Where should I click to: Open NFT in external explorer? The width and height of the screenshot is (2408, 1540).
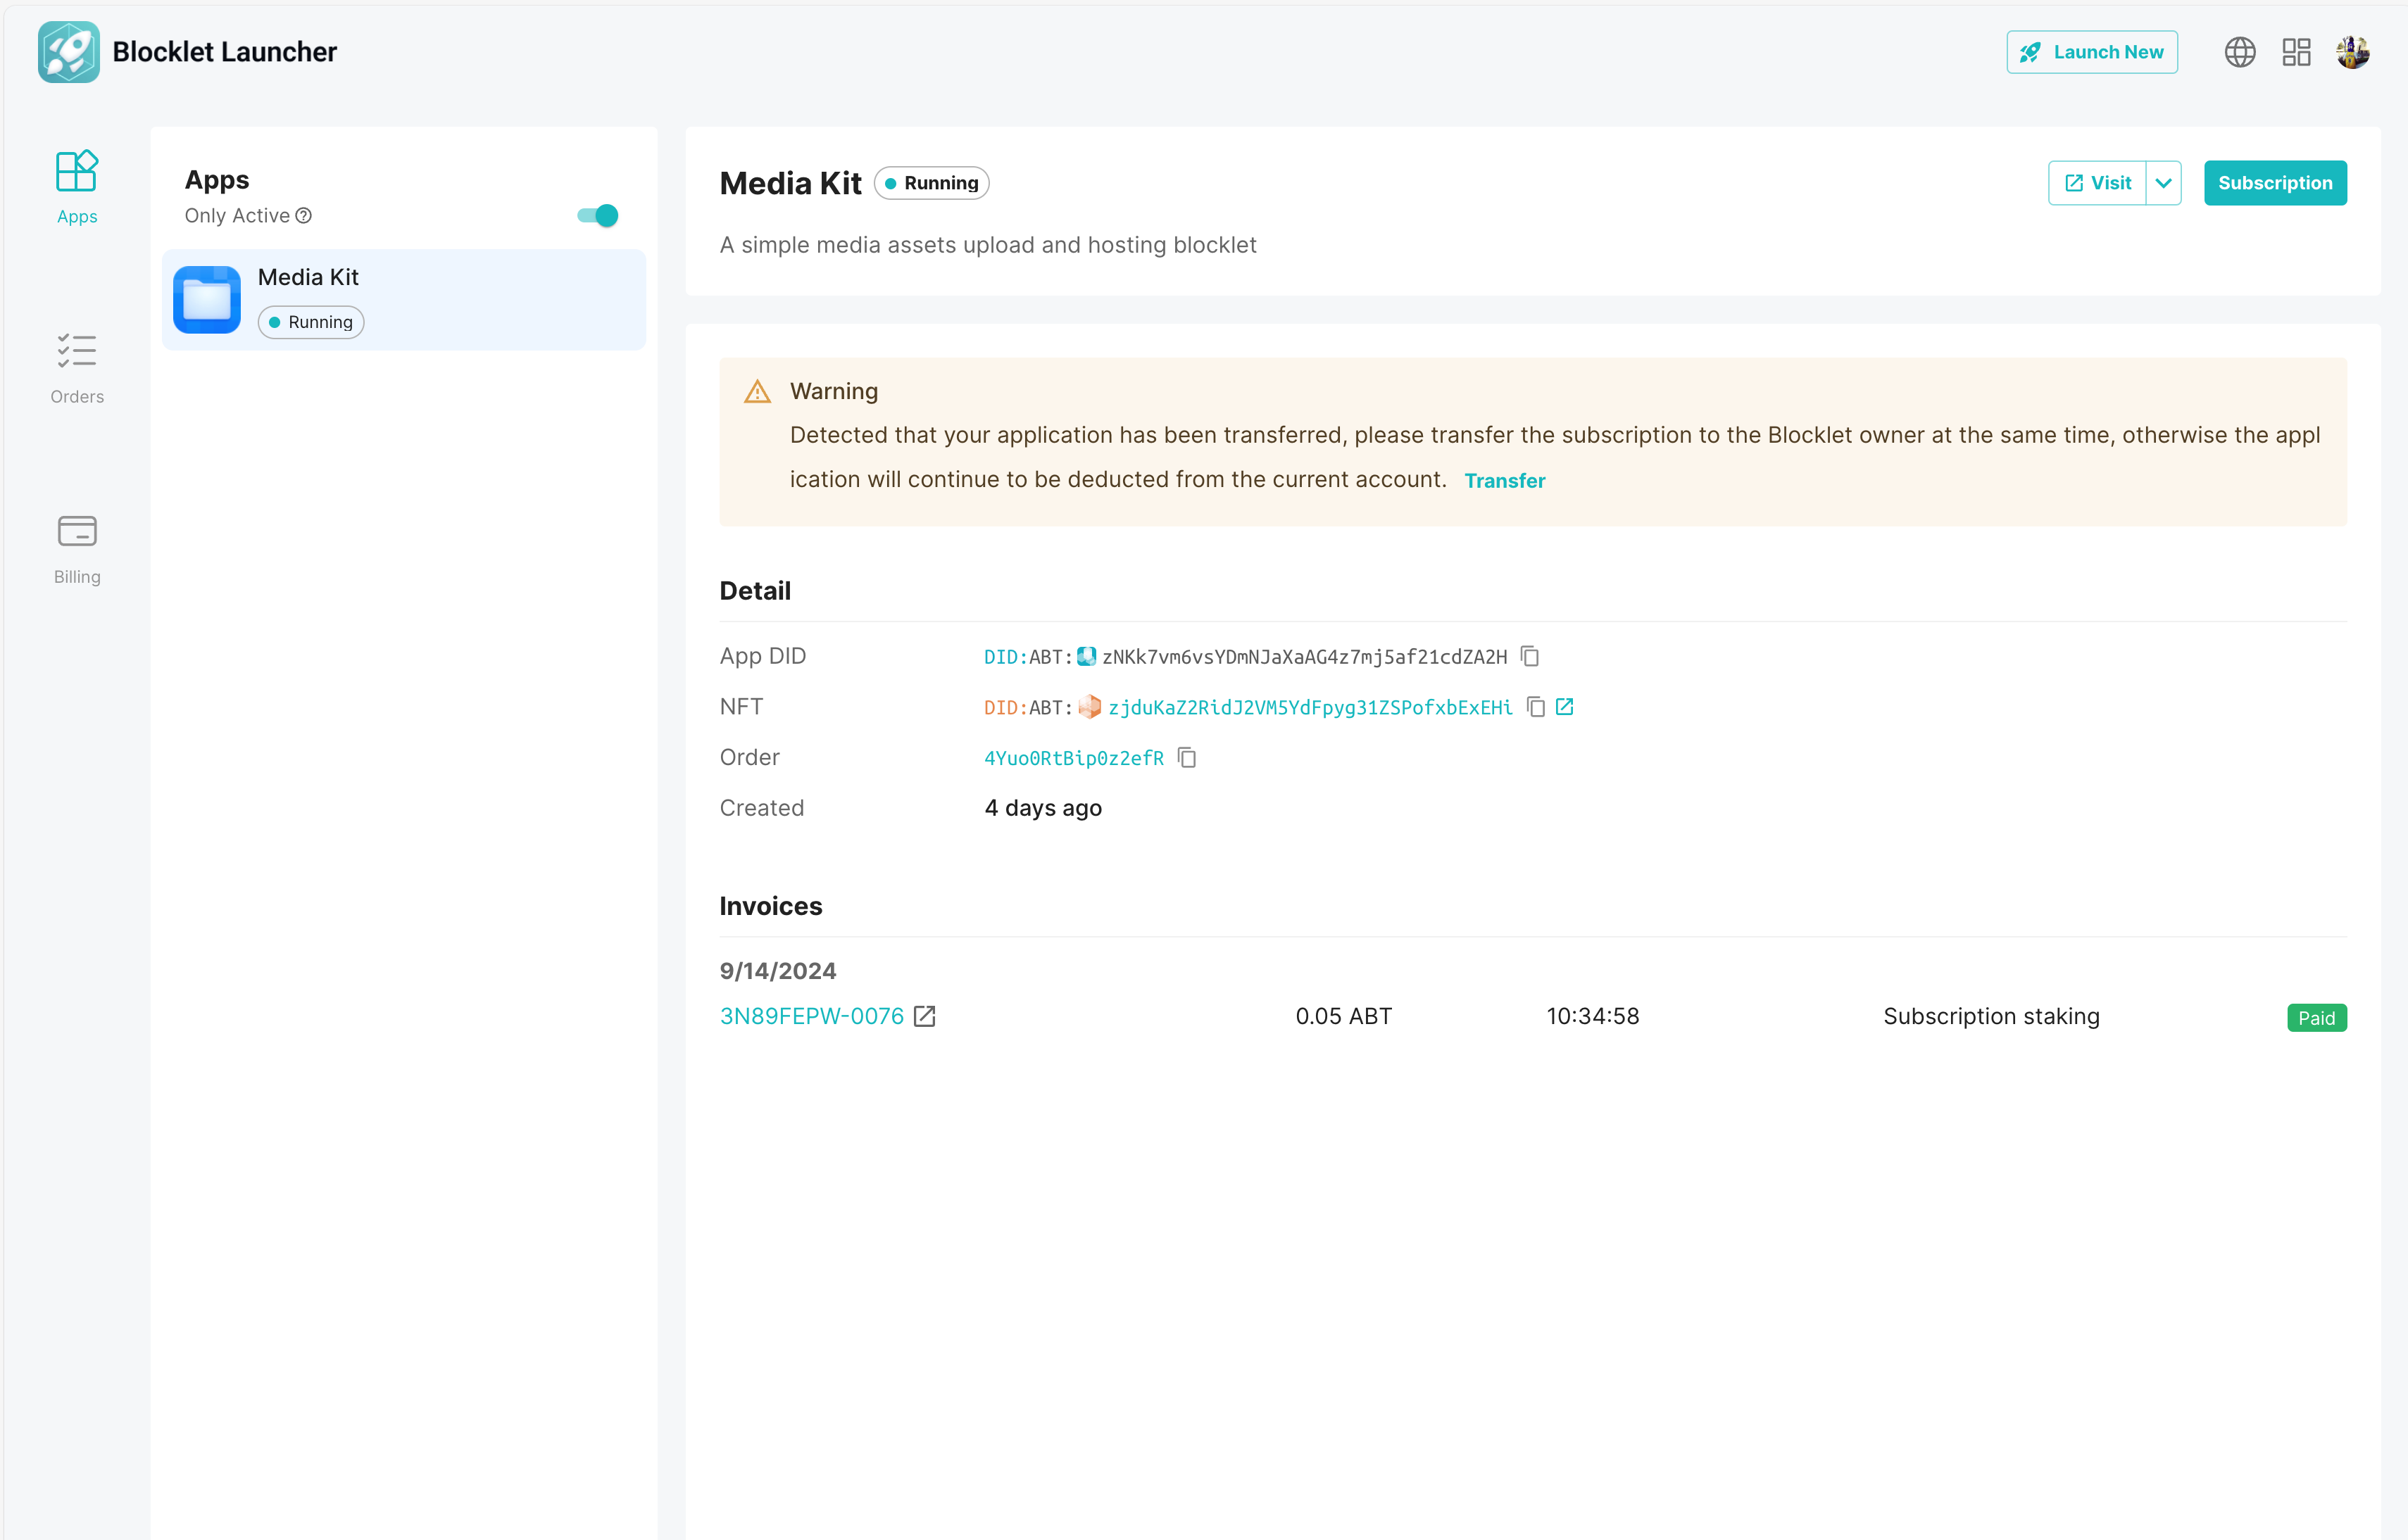click(x=1564, y=707)
